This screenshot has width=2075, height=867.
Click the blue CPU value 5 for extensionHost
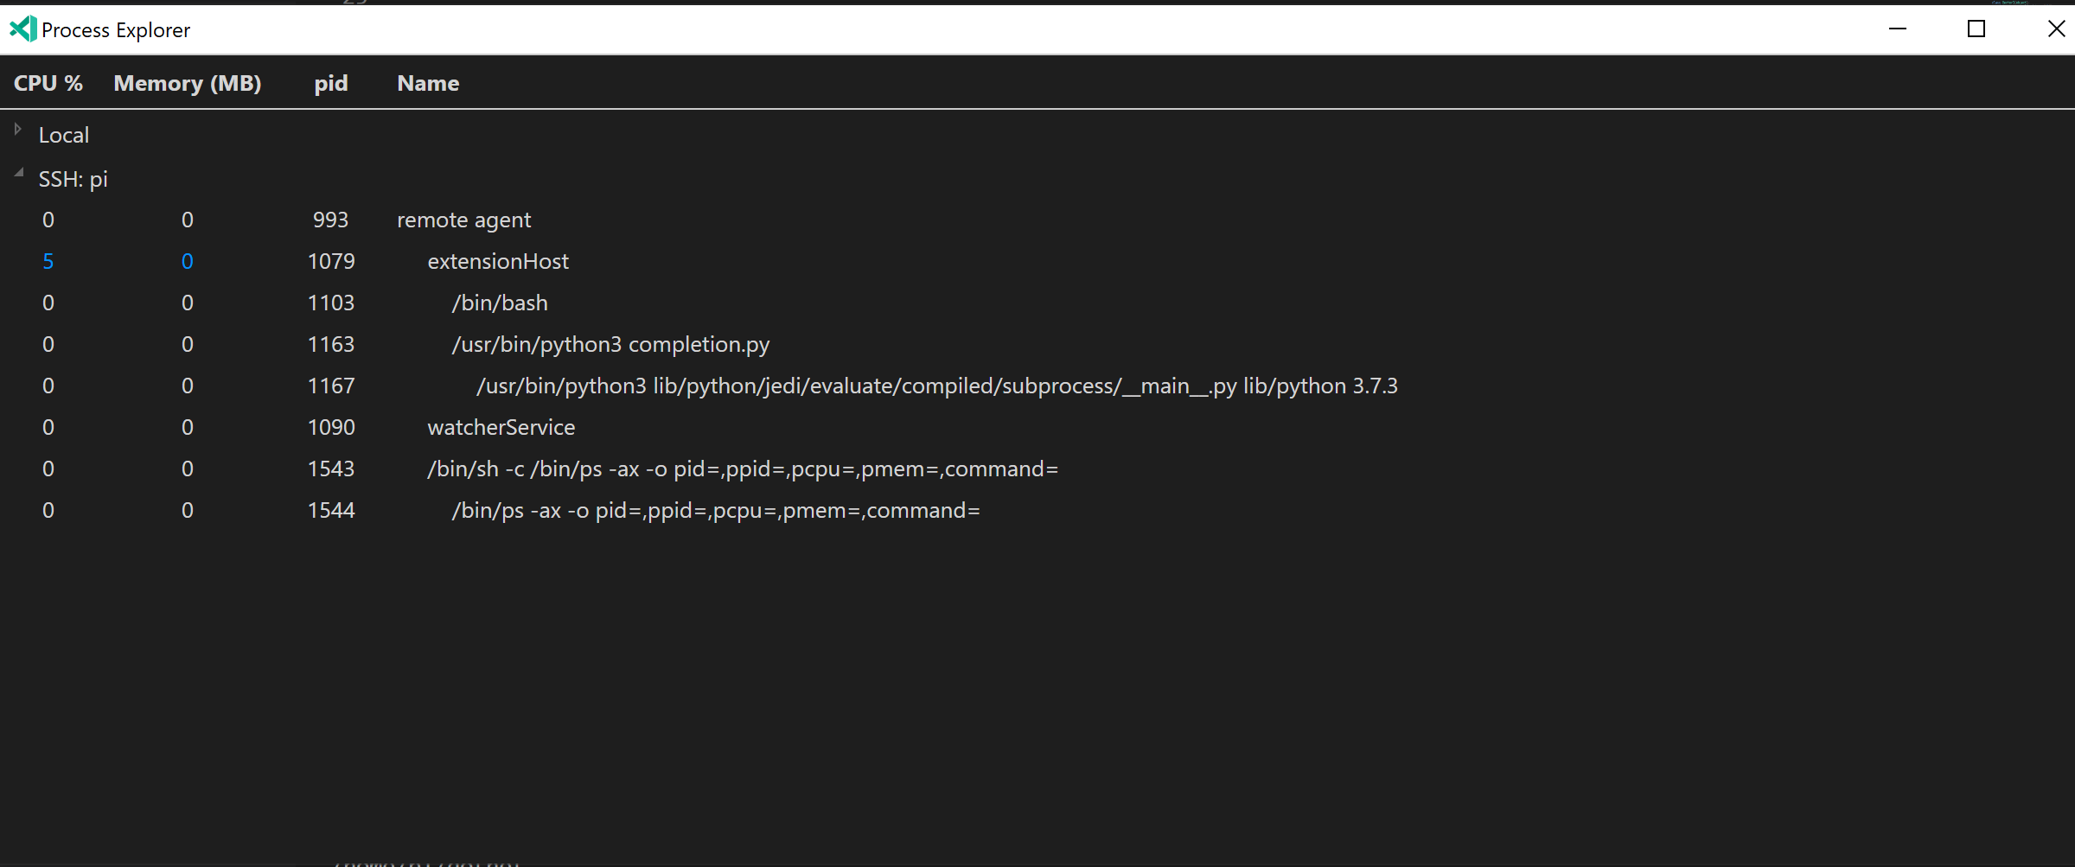tap(48, 261)
